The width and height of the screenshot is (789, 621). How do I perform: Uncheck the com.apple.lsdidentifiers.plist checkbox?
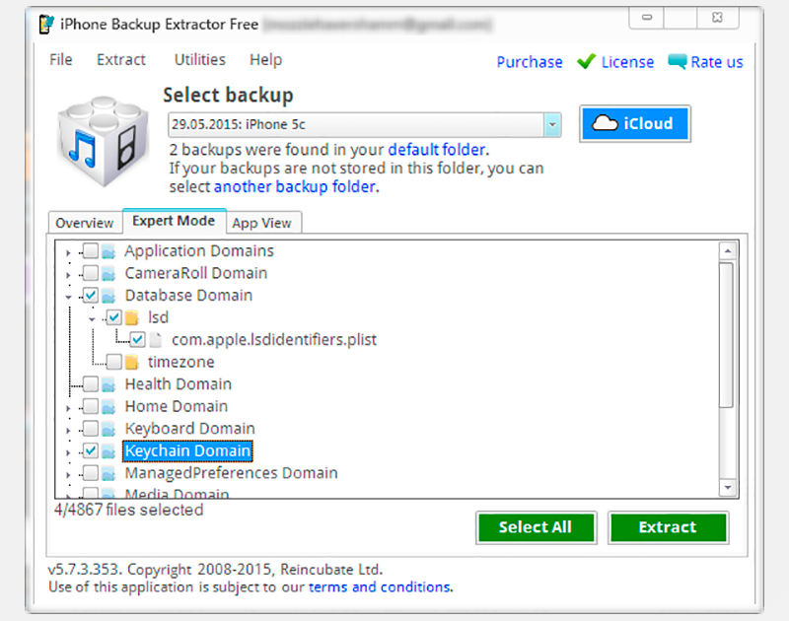tap(137, 339)
